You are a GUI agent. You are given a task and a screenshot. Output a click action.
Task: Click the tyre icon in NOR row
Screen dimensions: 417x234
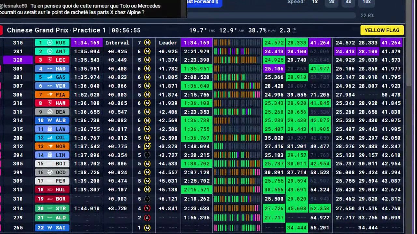pyautogui.click(x=147, y=146)
